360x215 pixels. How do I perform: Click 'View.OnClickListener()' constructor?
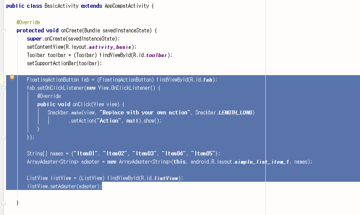tap(127, 88)
